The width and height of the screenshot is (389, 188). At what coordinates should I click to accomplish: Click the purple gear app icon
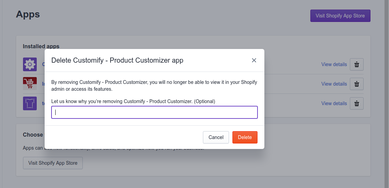click(30, 64)
